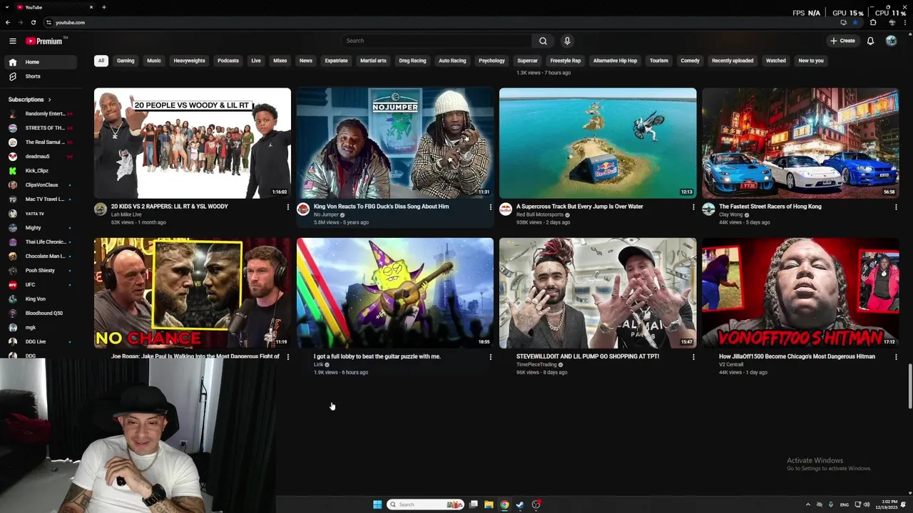Open Chrome's three-dot menu

click(x=906, y=22)
